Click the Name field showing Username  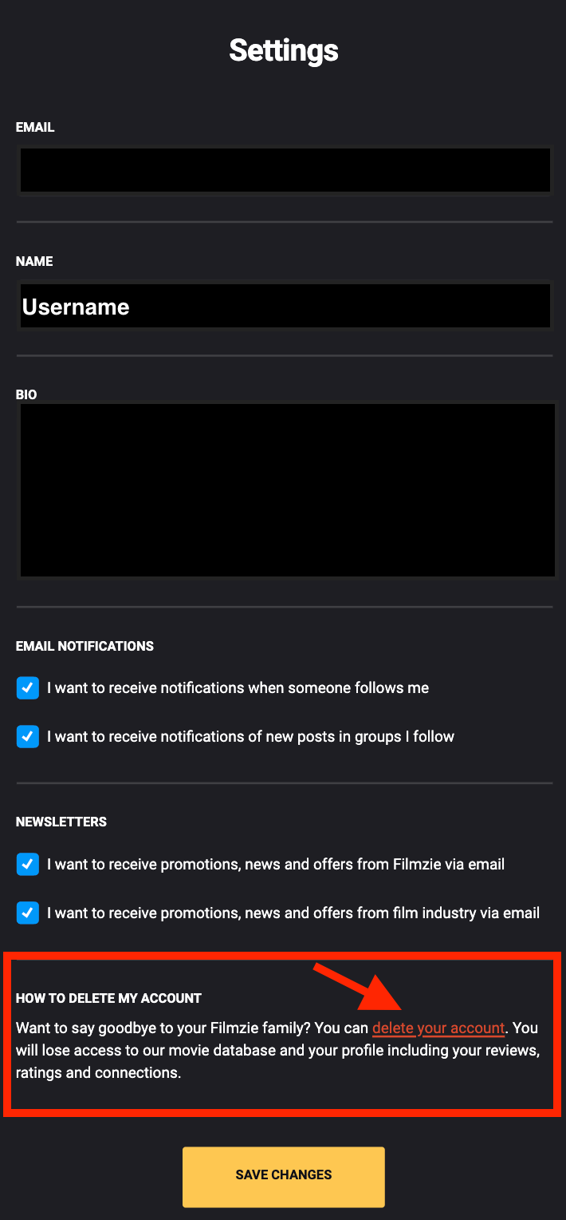click(x=285, y=306)
